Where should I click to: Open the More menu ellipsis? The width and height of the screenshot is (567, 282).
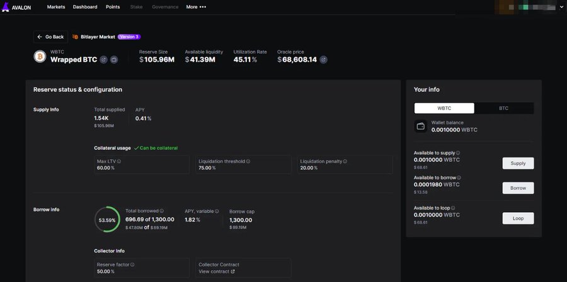click(202, 7)
